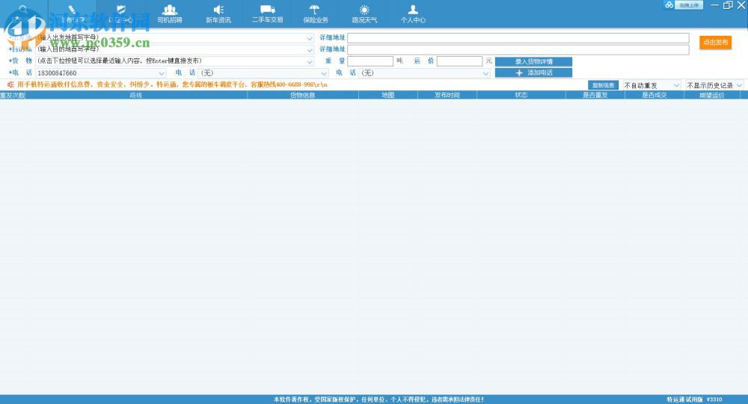Focus the 重量 weight input field

click(x=370, y=61)
